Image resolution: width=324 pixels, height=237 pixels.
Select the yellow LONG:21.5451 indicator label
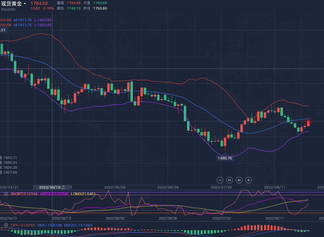click(x=83, y=194)
